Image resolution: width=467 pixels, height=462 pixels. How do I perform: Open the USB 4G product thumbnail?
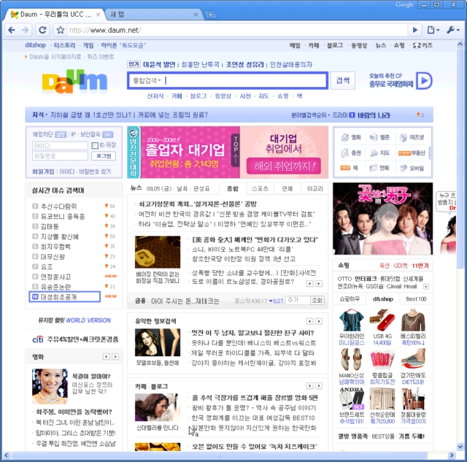point(382,320)
